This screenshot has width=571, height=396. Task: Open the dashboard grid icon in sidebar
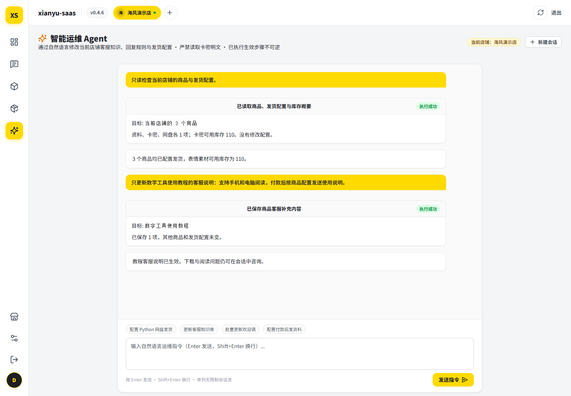14,42
